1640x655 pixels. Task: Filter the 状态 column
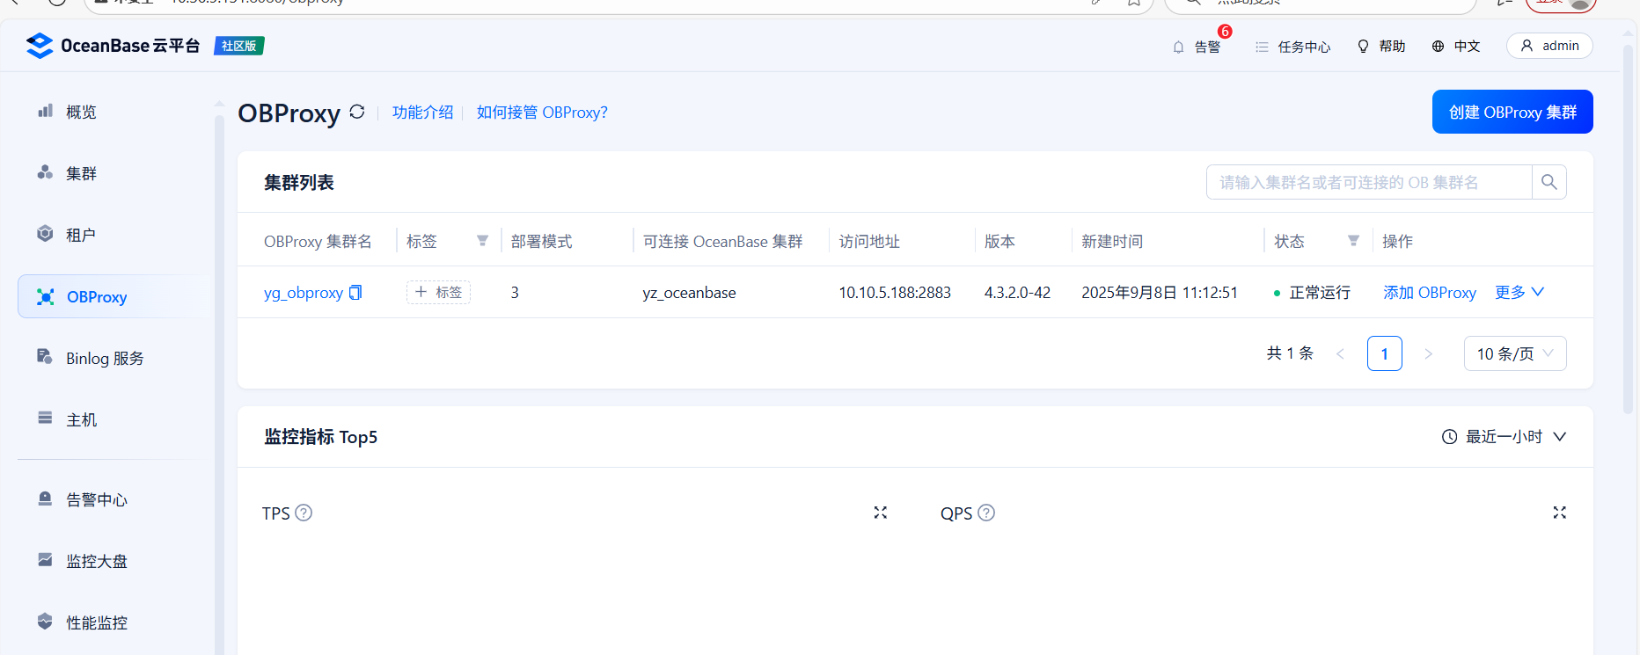1353,241
